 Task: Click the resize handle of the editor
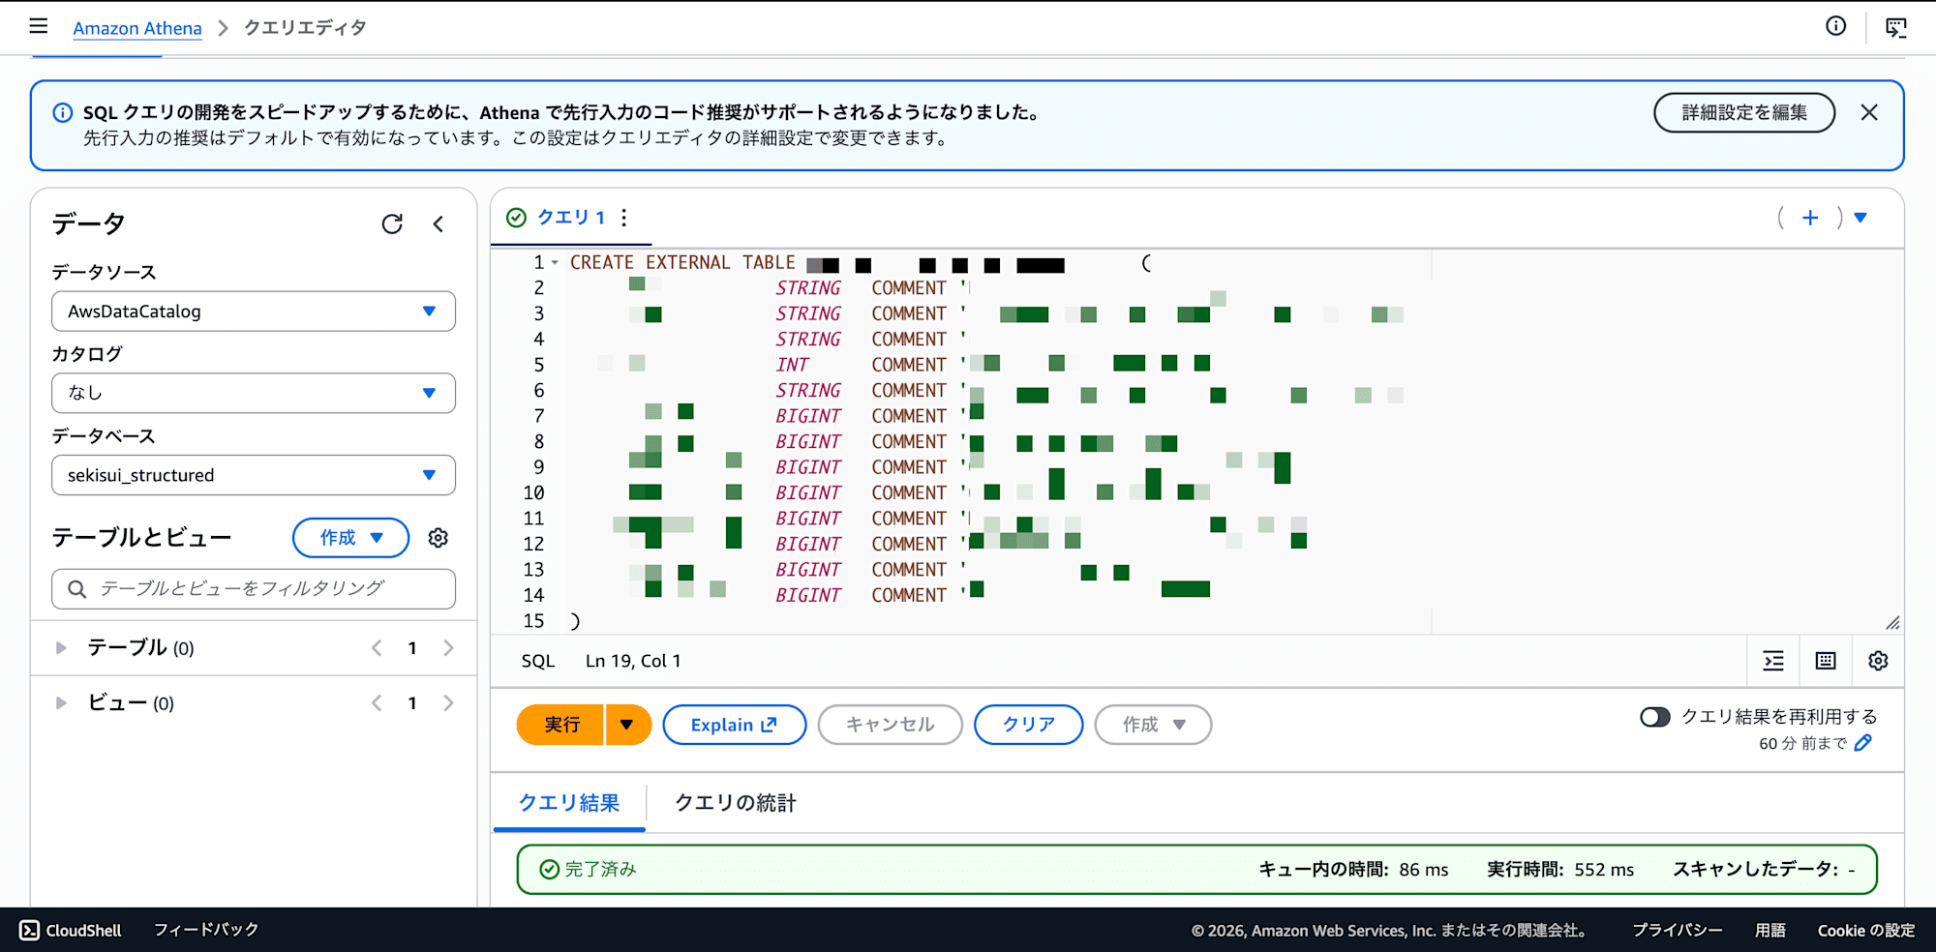[x=1892, y=623]
